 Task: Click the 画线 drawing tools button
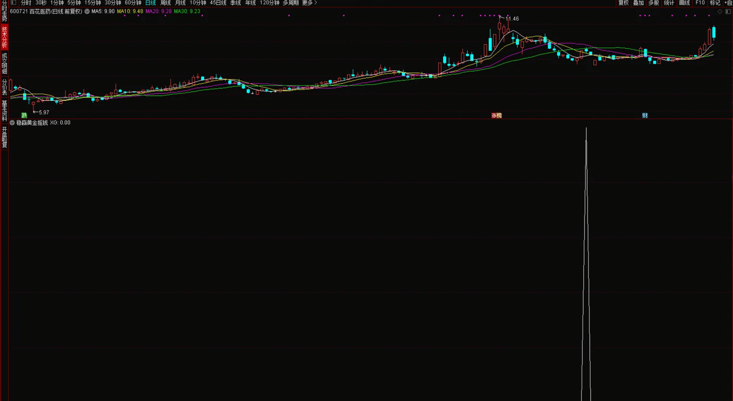click(x=684, y=3)
